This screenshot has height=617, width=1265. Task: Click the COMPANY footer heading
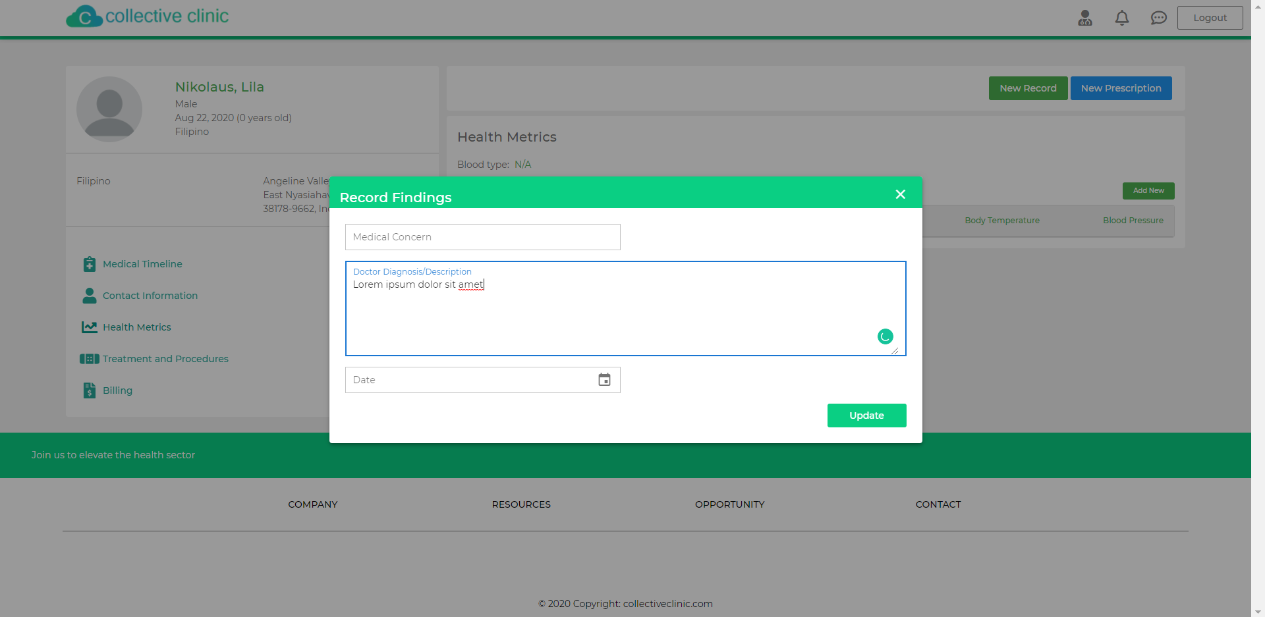313,504
